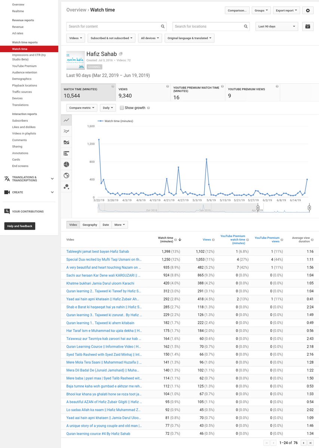319x448 pixels.
Task: Open the Export report dropdown
Action: coord(286,10)
